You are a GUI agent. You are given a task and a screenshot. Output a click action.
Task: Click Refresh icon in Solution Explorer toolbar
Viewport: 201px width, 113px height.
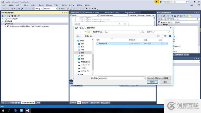[x=175, y=16]
